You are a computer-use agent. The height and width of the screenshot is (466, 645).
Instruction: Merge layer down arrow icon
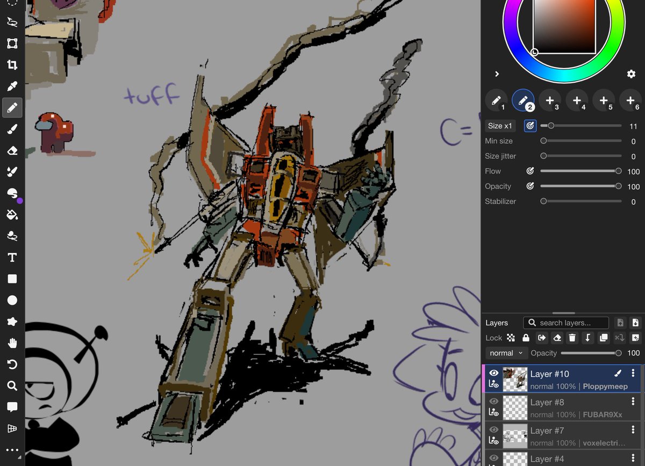[588, 338]
